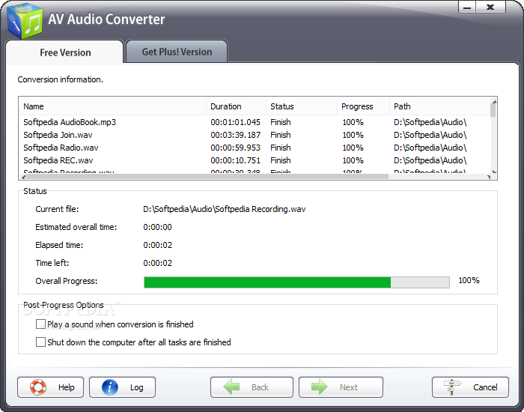Select the Softpedia Join.wav row
Viewport: 524px width, 412px height.
coord(255,135)
